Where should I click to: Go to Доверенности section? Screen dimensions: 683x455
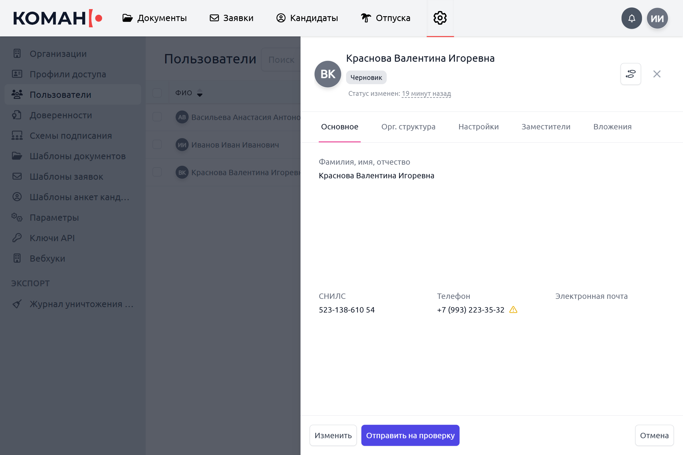[61, 115]
